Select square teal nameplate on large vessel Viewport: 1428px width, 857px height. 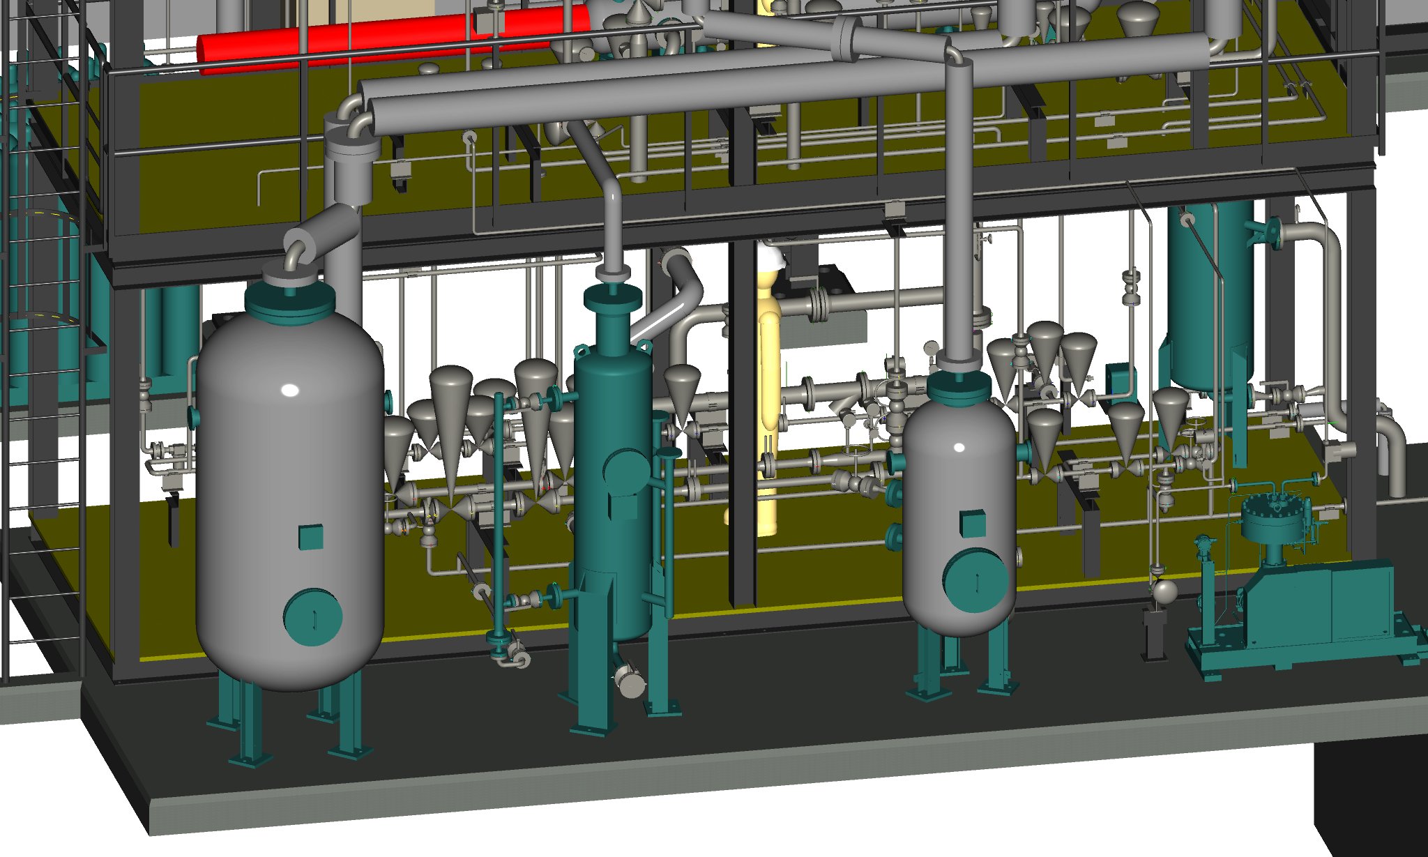tap(311, 537)
